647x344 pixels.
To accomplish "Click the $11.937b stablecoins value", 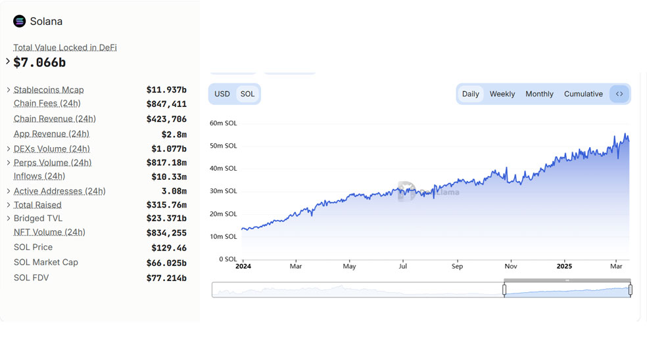I will click(166, 90).
